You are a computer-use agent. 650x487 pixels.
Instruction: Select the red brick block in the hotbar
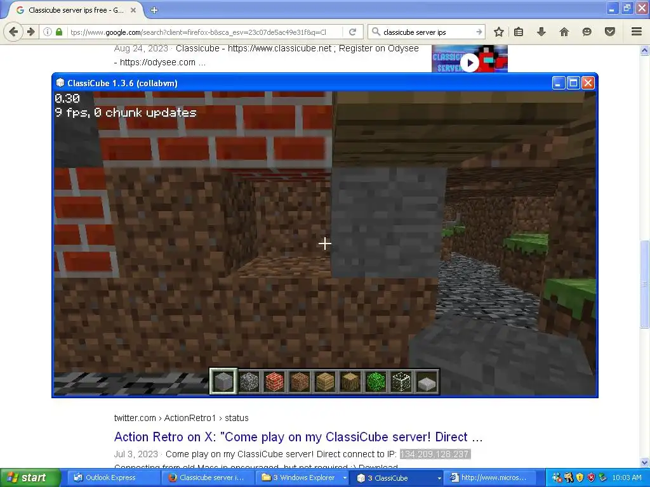point(274,381)
